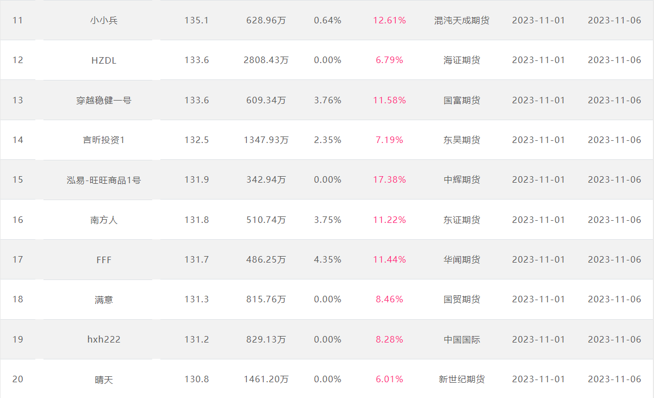Select rank number 16 cell
654x398 pixels.
pyautogui.click(x=18, y=220)
